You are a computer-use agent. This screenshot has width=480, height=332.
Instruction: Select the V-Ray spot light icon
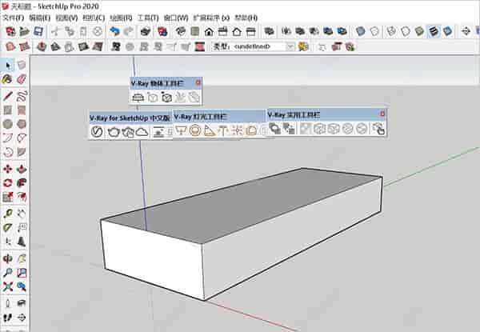pyautogui.click(x=209, y=130)
